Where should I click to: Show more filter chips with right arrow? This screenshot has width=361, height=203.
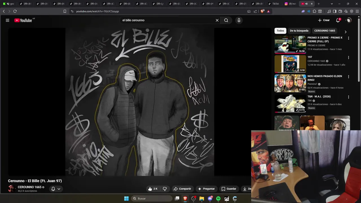(345, 32)
